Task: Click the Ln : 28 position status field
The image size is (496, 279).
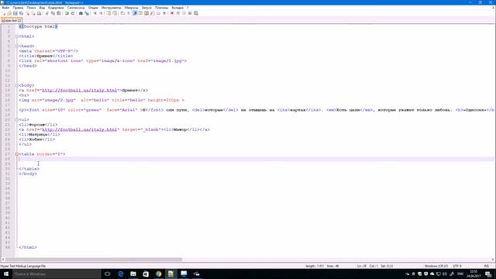Action: [x=362, y=266]
